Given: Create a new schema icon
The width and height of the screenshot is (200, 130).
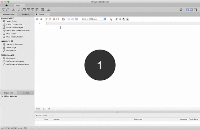Looking at the screenshot, I should 20,10.
